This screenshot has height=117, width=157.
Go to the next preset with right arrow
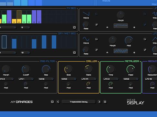click(x=99, y=102)
